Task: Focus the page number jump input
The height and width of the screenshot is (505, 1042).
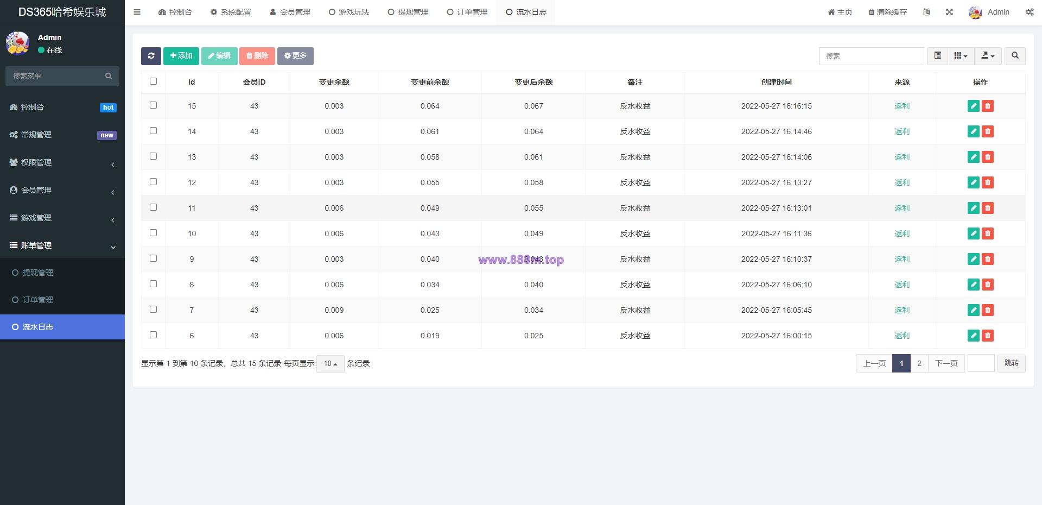Action: click(x=981, y=363)
